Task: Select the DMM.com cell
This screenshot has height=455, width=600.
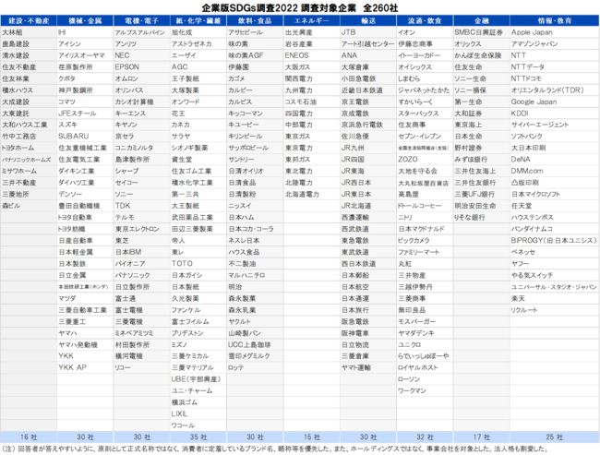Action: pos(555,171)
